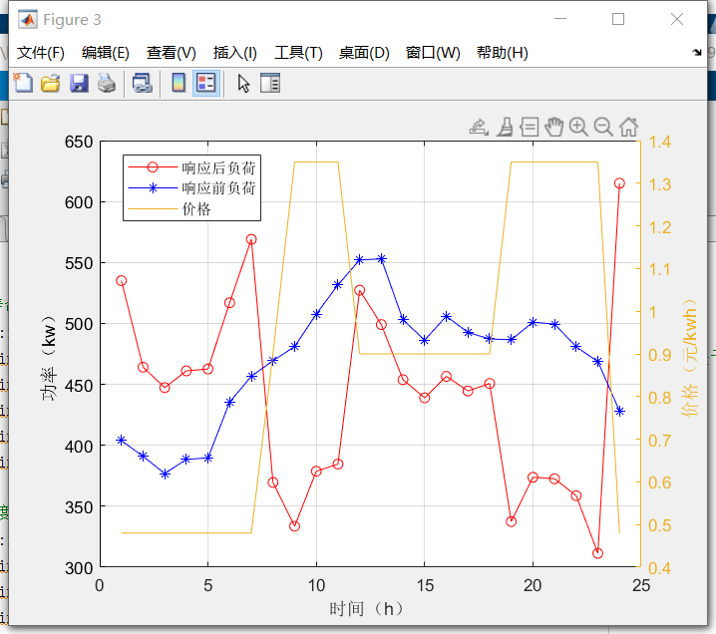Viewport: 716px width, 634px height.
Task: Open the 帮助(H) menu
Action: coord(503,53)
